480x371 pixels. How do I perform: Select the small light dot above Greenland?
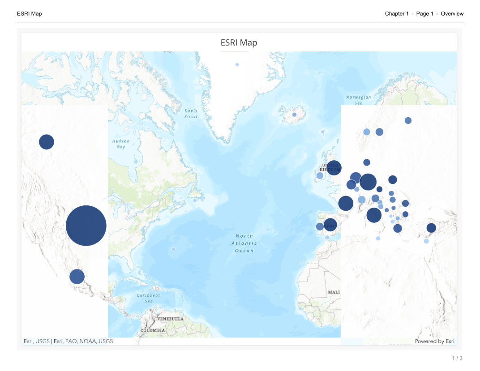coord(237,64)
